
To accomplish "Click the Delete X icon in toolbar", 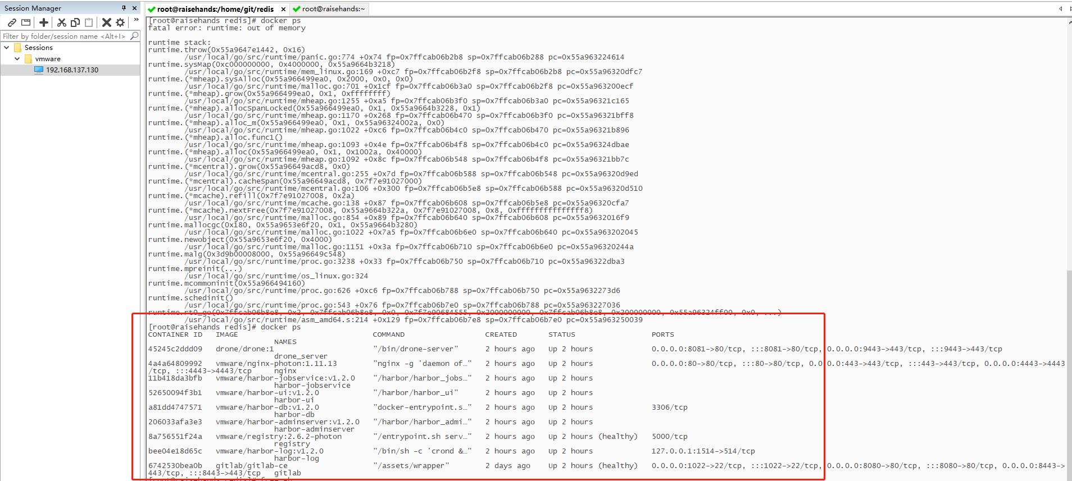I will 106,22.
